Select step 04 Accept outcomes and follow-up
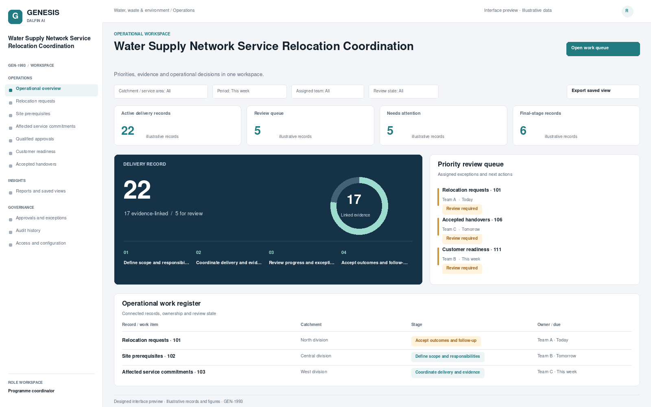 tap(374, 258)
